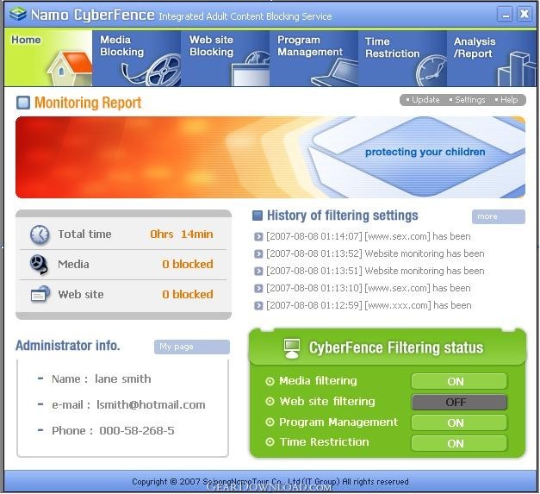Click bullet icon next to Web site filtering
Viewport: 540px width, 494px height.
pyautogui.click(x=270, y=402)
